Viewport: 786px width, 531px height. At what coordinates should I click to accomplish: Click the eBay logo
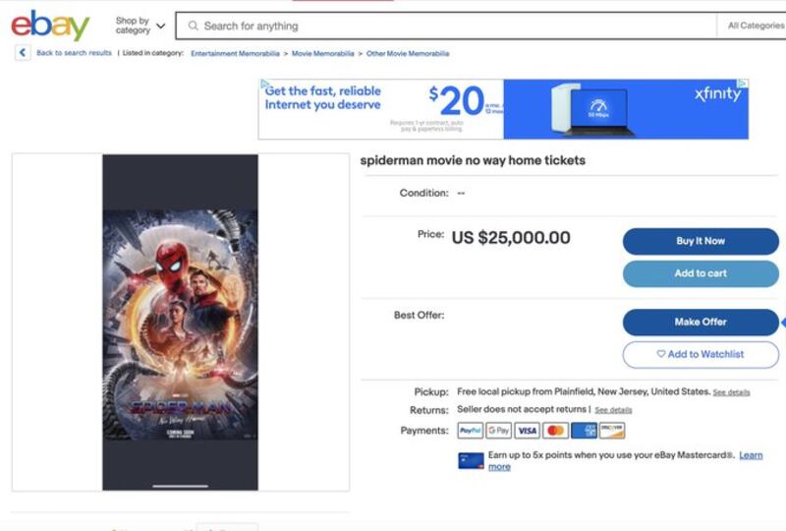[x=50, y=26]
